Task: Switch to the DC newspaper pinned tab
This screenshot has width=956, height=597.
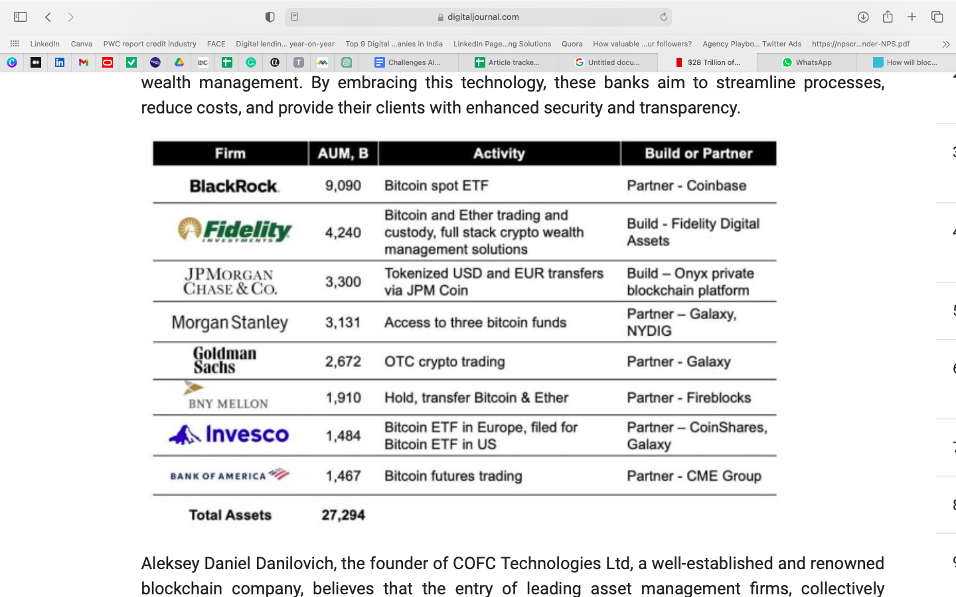Action: 203,62
